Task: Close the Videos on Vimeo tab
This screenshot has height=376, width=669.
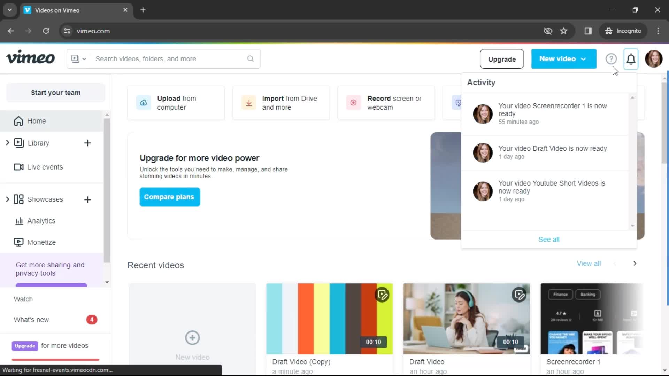Action: click(x=125, y=10)
